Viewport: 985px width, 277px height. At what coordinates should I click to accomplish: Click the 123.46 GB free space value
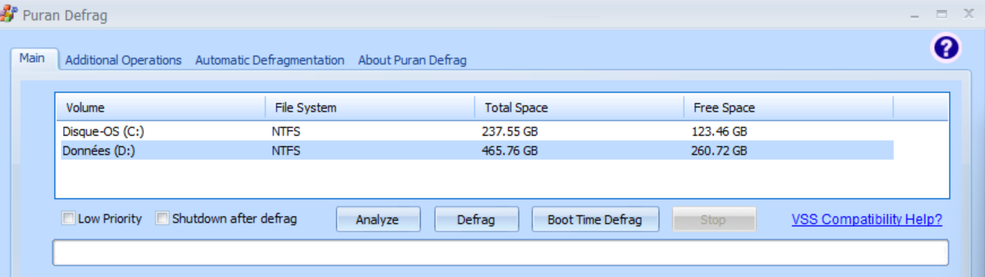click(720, 131)
